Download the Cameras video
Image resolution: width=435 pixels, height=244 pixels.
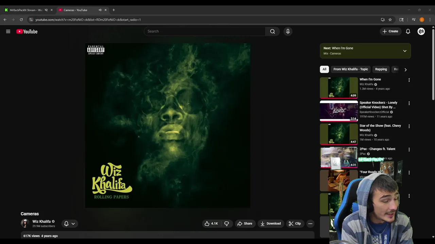coord(271,224)
